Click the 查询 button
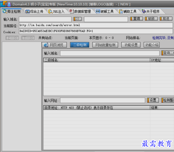 (x=137, y=19)
